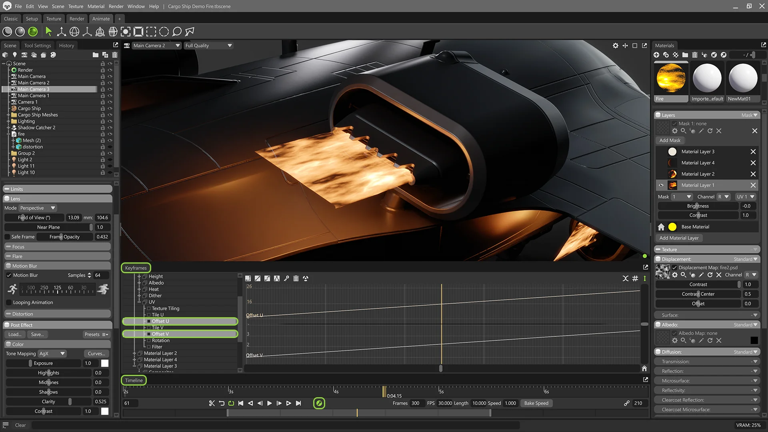Image resolution: width=768 pixels, height=432 pixels.
Task: Click the Bake Speed button
Action: tap(536, 403)
